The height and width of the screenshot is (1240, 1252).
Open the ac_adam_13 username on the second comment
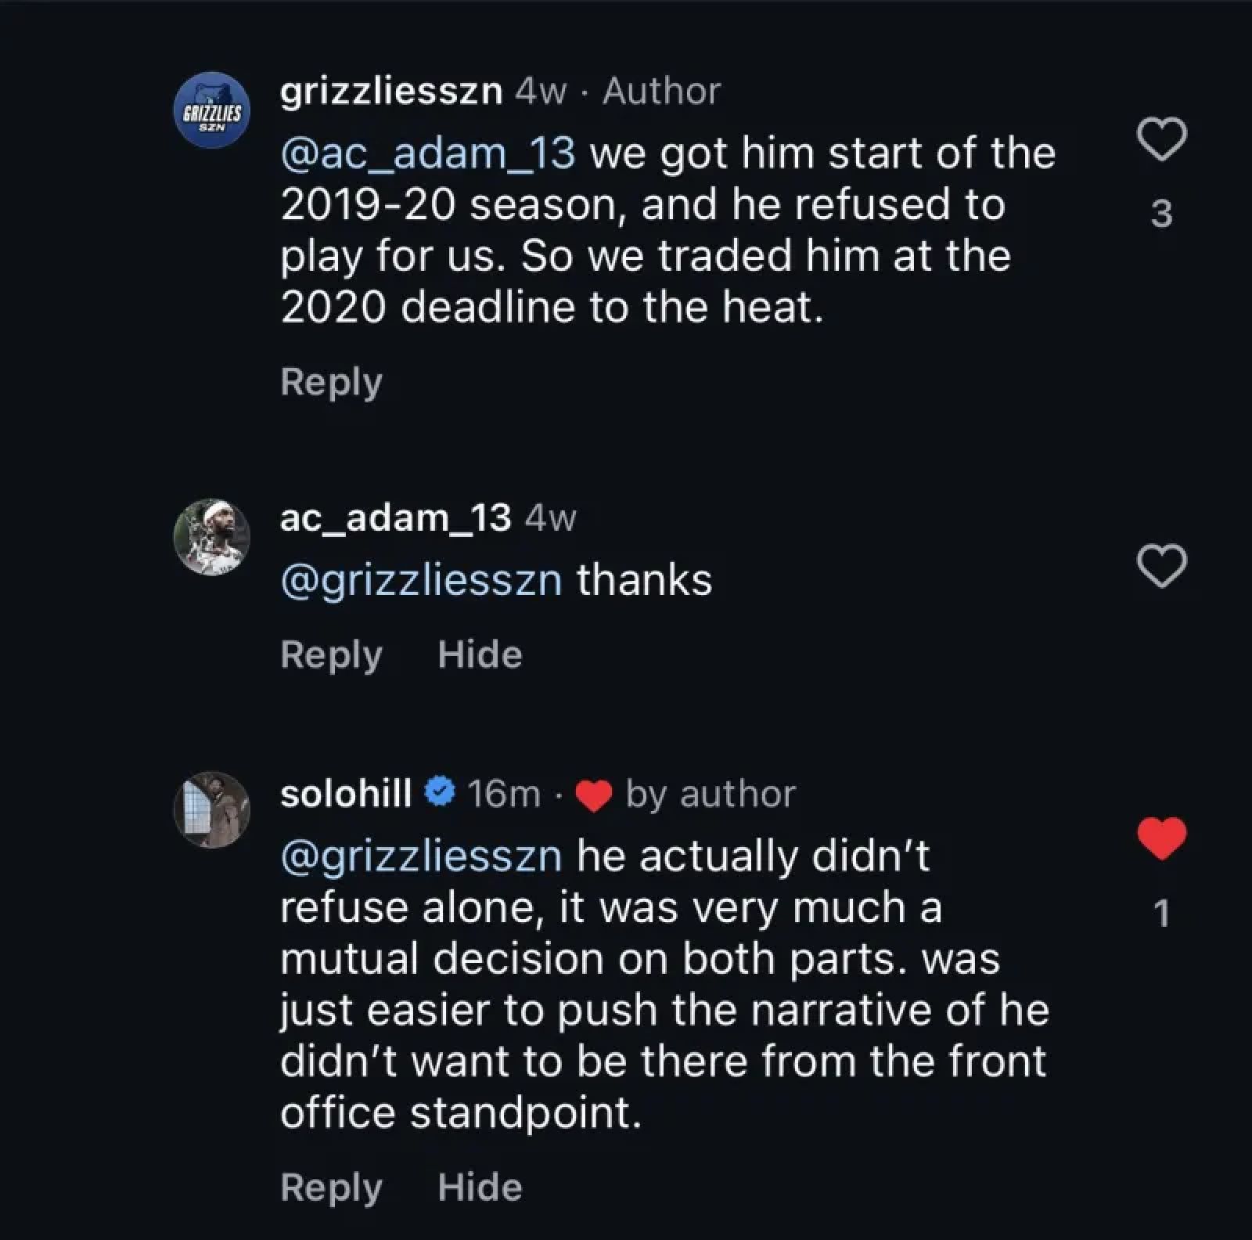[395, 518]
